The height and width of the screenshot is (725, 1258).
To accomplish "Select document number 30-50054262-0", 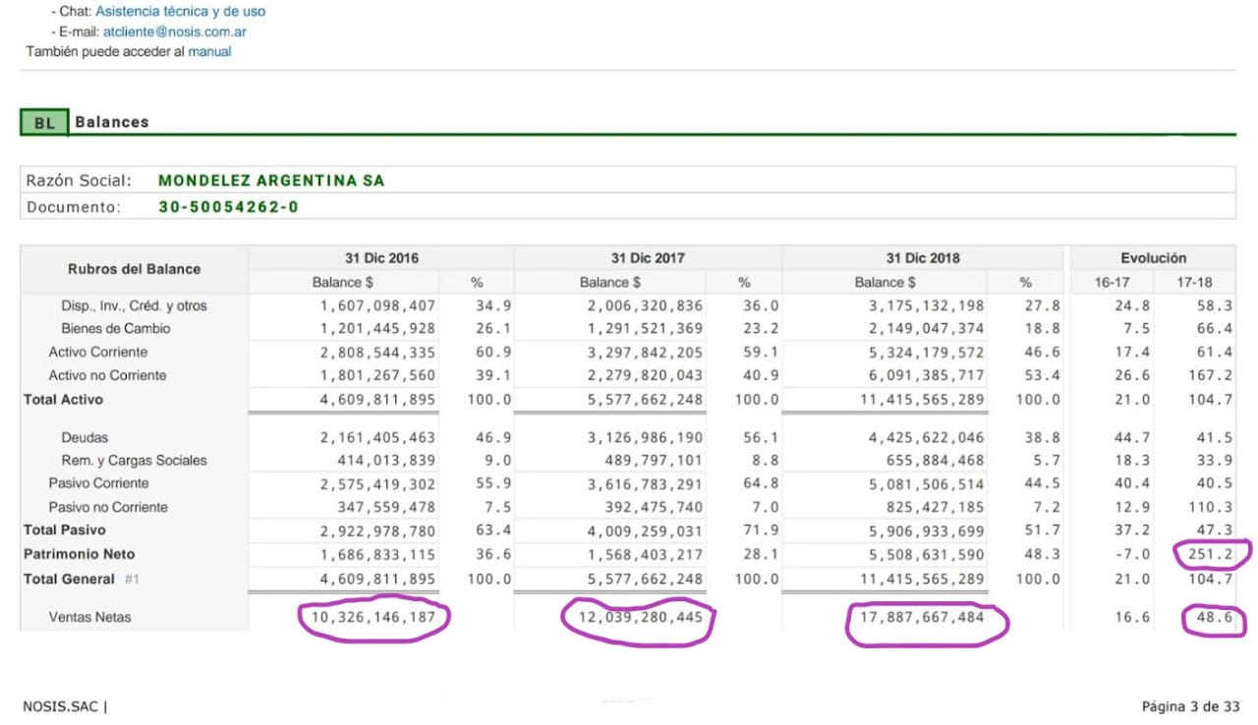I will click(x=228, y=207).
